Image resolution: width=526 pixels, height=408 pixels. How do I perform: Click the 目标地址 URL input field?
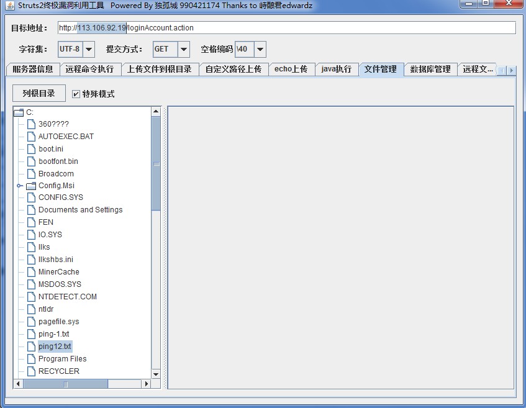click(x=287, y=28)
